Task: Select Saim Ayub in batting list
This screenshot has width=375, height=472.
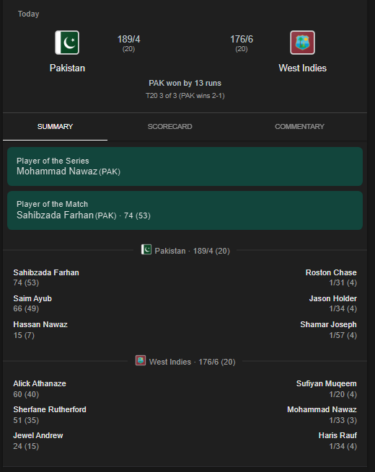Action: (x=32, y=303)
